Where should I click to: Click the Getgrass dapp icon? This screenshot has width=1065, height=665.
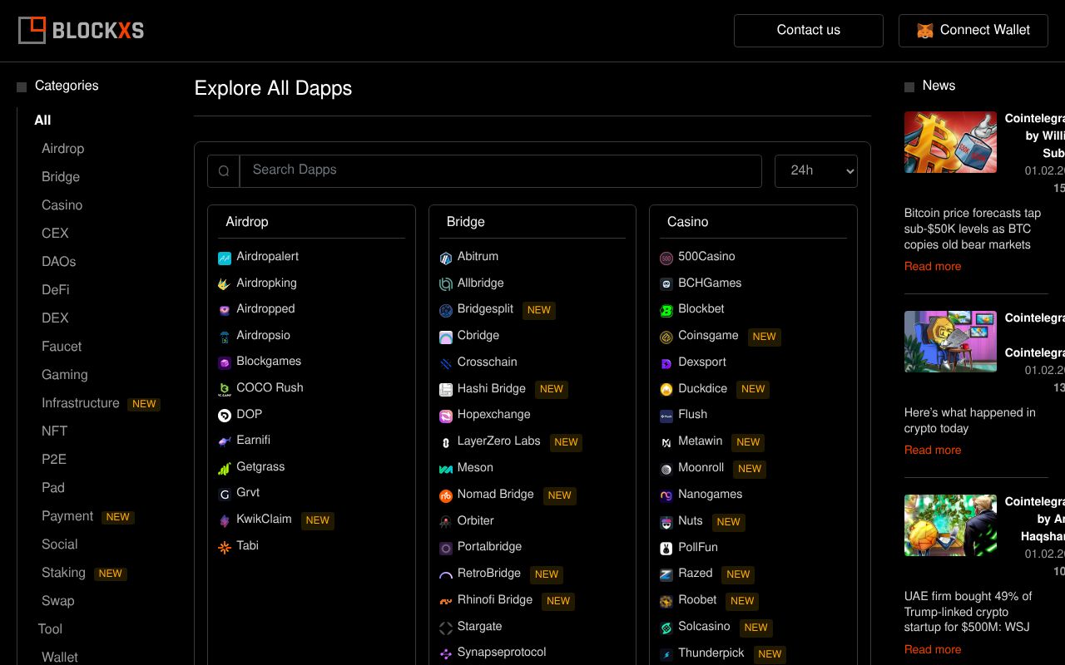[224, 469]
